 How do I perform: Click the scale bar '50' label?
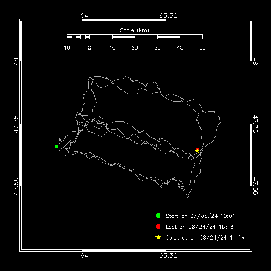point(202,48)
